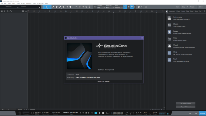Click the Instruments keyboard icon in browser
Screen dimensions: 206x116
pyautogui.click(x=169, y=18)
